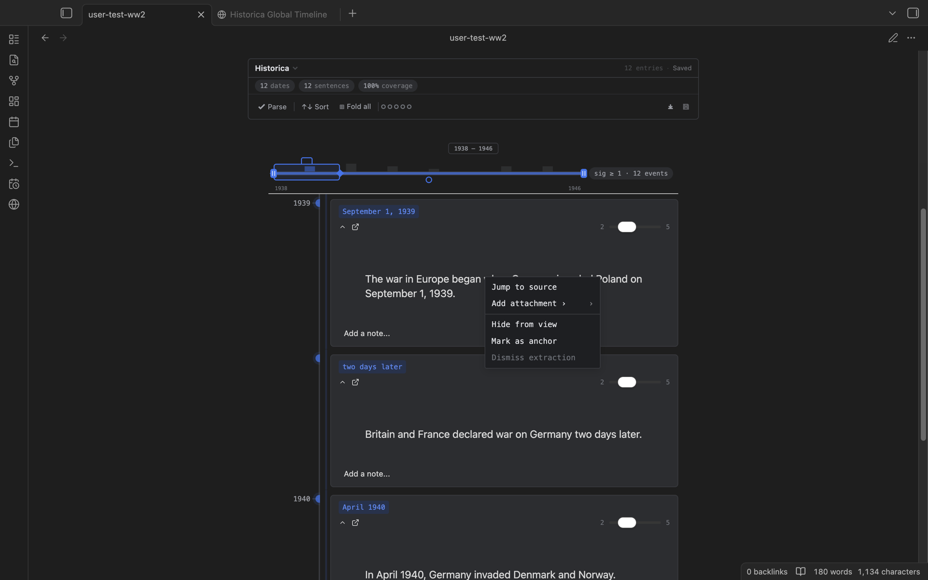This screenshot has height=580, width=928.
Task: Open the file search icon in the ribbon
Action: point(14,60)
